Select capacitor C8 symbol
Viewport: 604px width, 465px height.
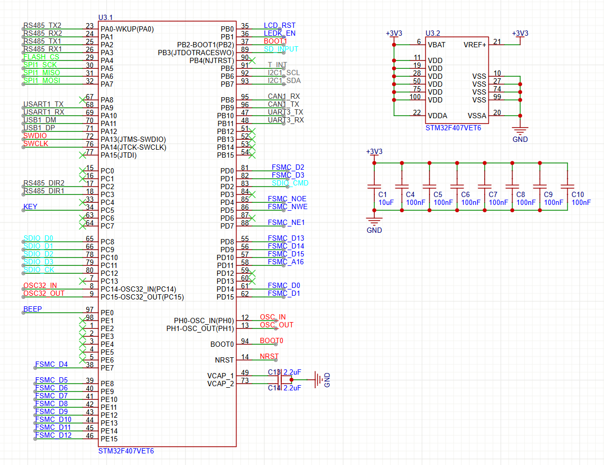pos(513,187)
